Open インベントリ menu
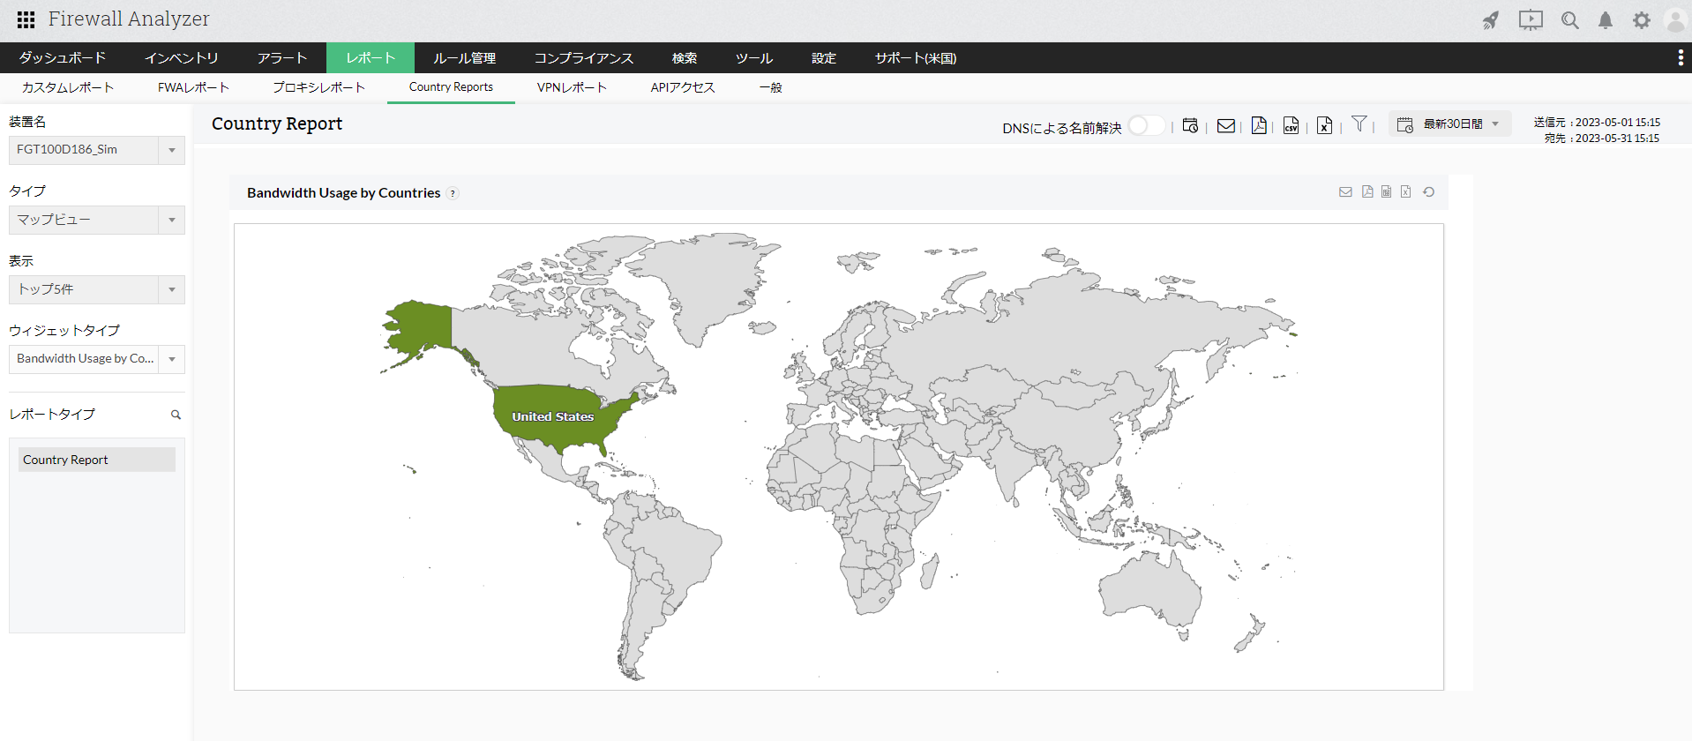This screenshot has height=741, width=1692. click(x=182, y=57)
